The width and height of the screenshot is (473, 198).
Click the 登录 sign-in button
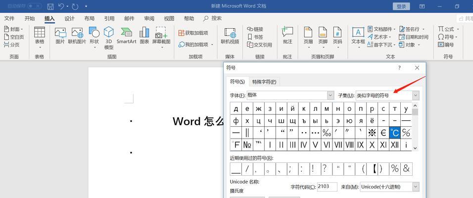point(401,6)
